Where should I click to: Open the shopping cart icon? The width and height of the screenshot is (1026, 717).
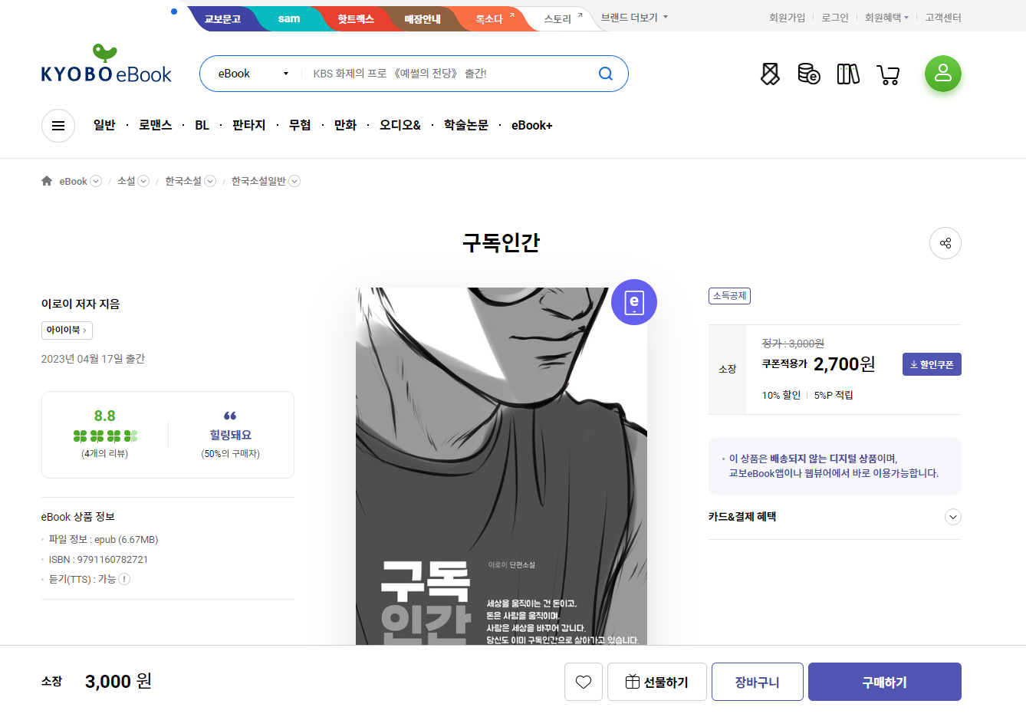pos(888,74)
